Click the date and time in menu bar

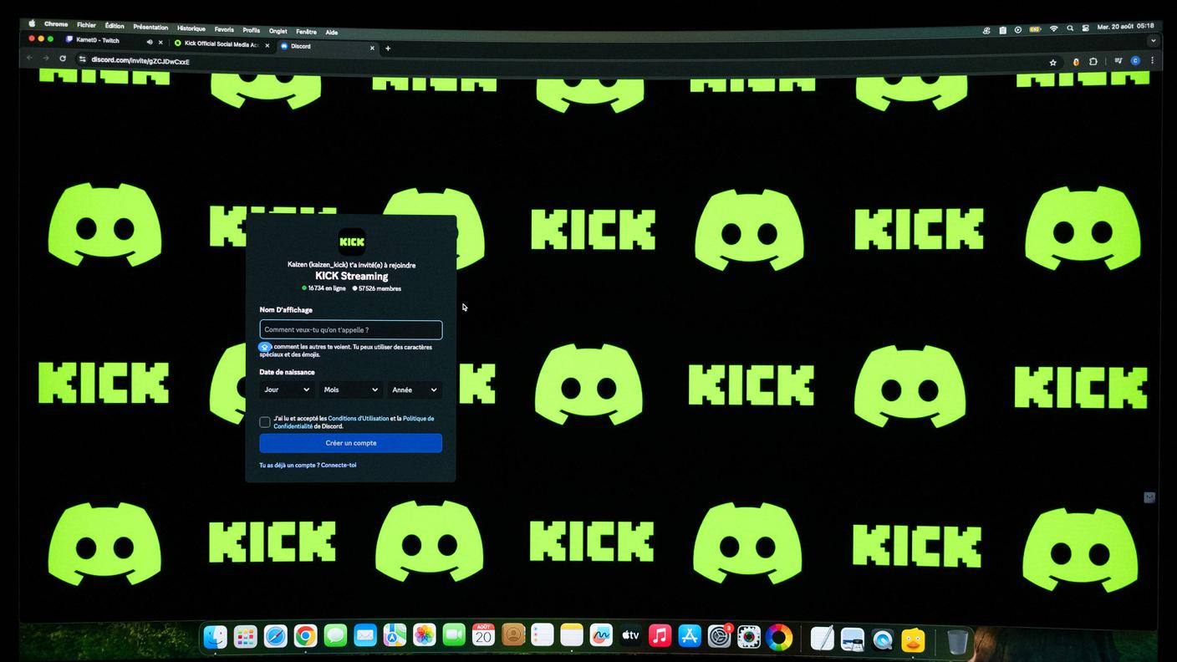tap(1125, 27)
